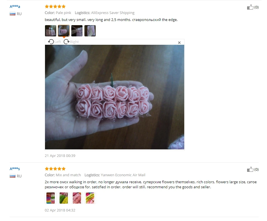View the green and yellow flowers thumbnail
267x221 pixels.
tap(64, 198)
